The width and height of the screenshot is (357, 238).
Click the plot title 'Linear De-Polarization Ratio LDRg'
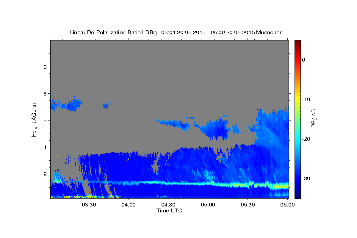tap(113, 32)
